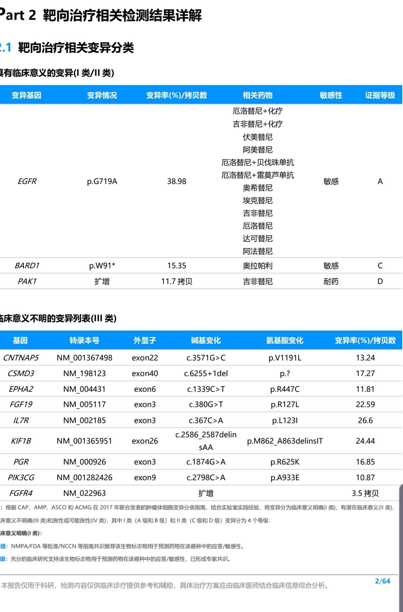Image resolution: width=403 pixels, height=612 pixels.
Task: Click transcript NM_001282426
Action: point(84,478)
